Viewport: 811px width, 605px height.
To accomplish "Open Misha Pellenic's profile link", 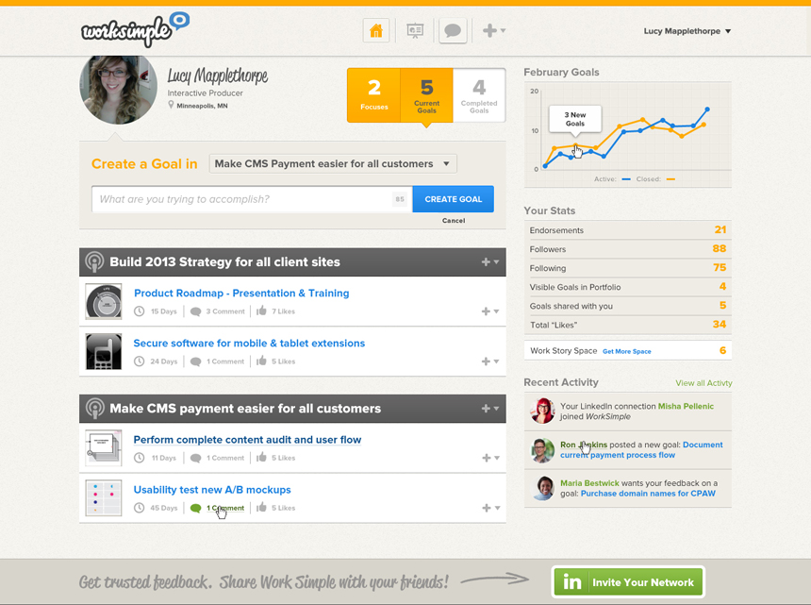I will tap(686, 406).
